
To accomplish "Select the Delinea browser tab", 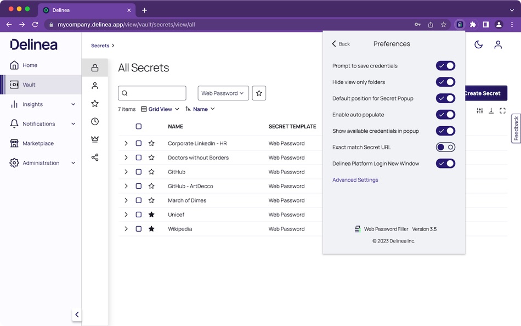I will click(87, 10).
